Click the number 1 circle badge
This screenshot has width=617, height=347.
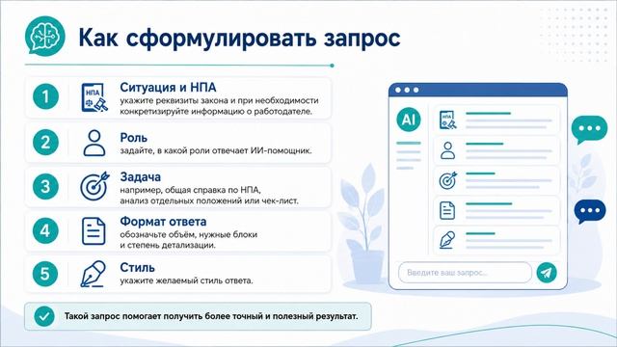click(45, 96)
